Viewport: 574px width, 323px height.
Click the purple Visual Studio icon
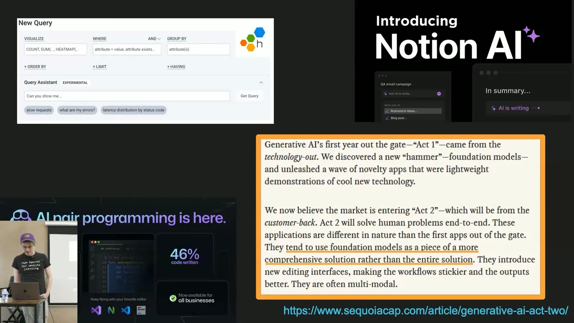tap(96, 310)
